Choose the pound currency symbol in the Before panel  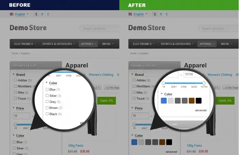tap(48, 14)
